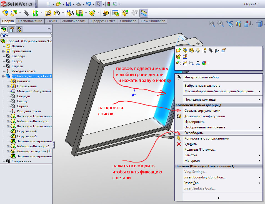
Task: Click the Zoom to Fit magnifier icon
Action: point(212,24)
